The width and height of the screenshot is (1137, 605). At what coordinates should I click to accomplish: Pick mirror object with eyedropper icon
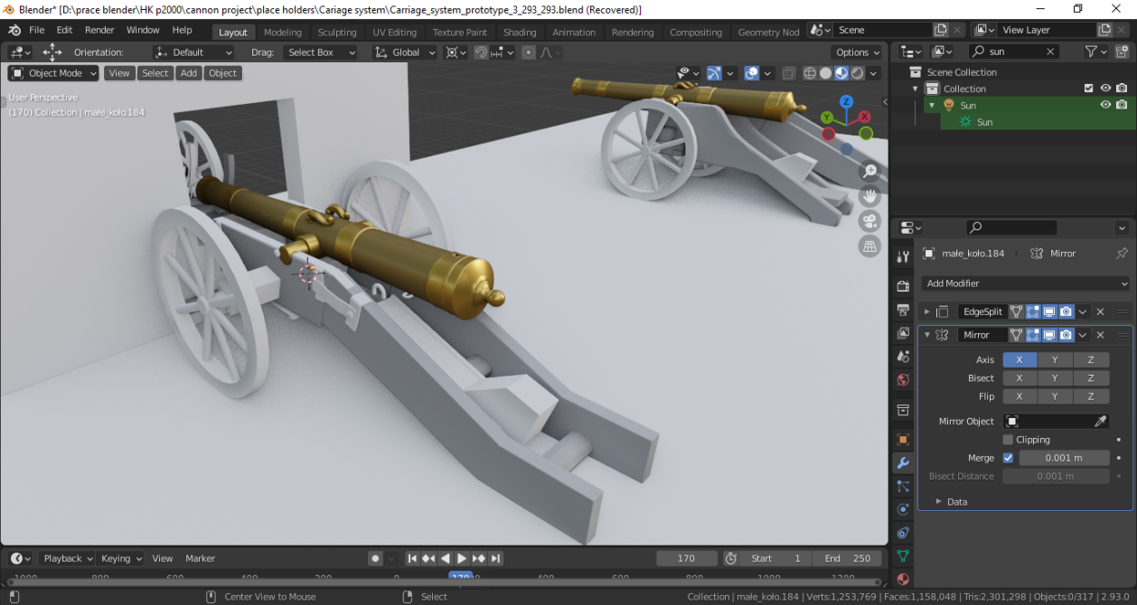(1100, 422)
